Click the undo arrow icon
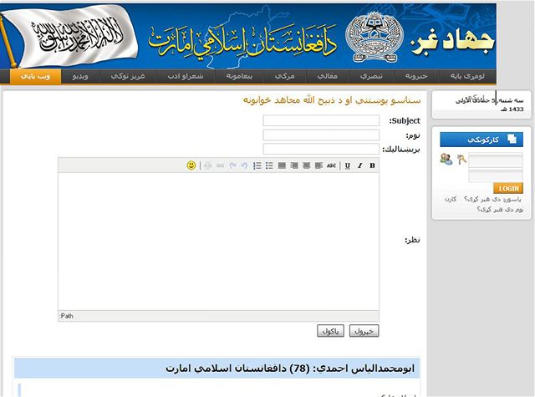 244,165
